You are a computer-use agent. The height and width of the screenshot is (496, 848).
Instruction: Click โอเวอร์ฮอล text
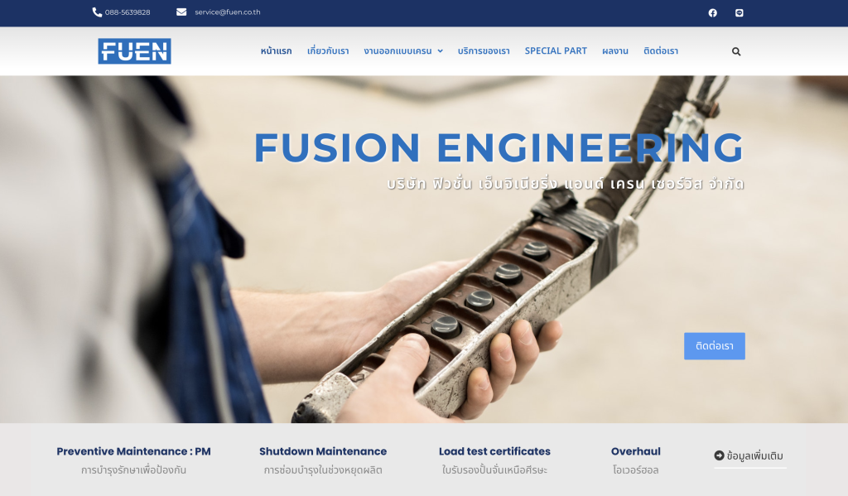click(x=635, y=470)
